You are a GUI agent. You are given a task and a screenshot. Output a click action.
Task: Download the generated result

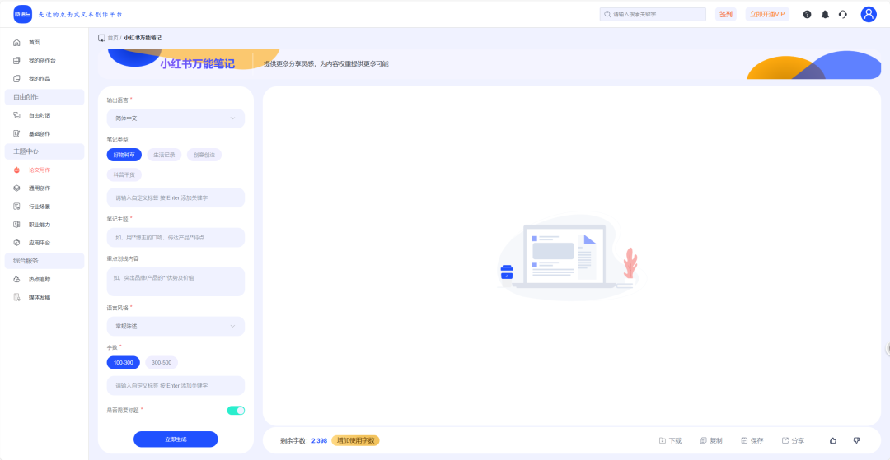670,440
